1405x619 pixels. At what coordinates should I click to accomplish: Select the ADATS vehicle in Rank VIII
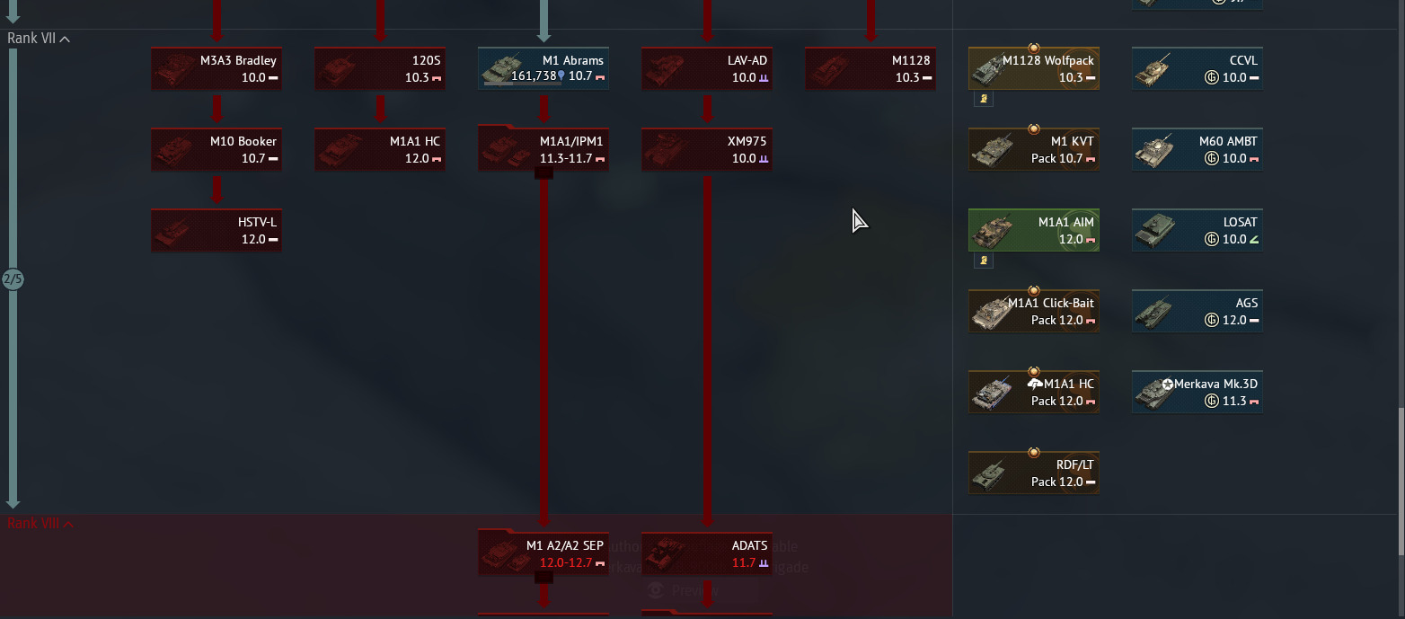point(707,553)
